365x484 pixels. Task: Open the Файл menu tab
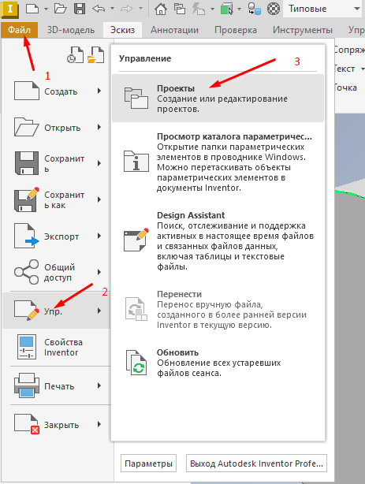pos(19,30)
